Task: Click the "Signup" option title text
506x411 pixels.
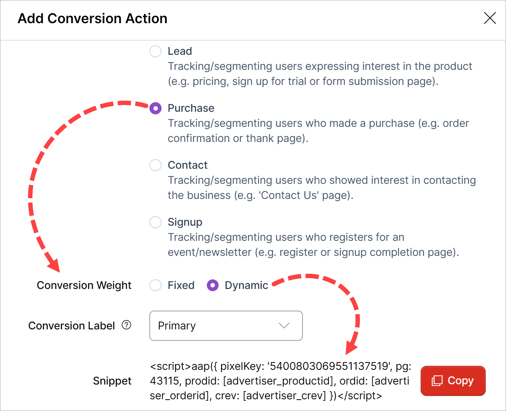Action: (x=185, y=222)
